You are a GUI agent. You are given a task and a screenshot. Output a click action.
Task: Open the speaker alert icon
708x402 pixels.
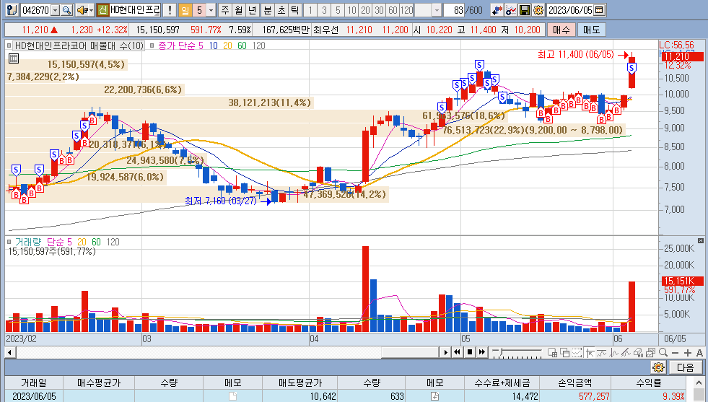point(82,10)
